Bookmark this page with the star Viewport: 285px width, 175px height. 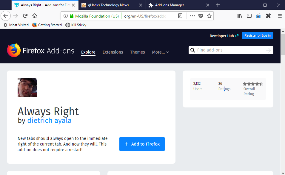(209, 15)
